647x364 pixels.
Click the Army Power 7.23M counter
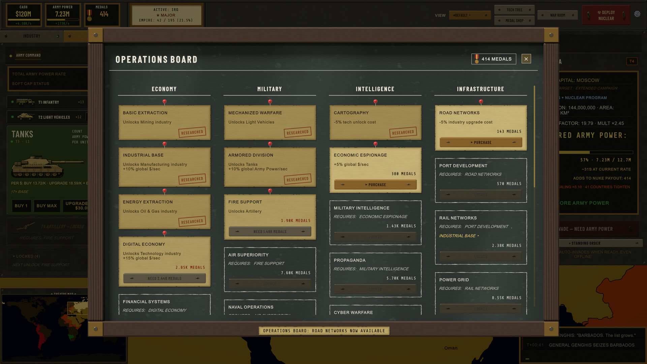pyautogui.click(x=63, y=15)
